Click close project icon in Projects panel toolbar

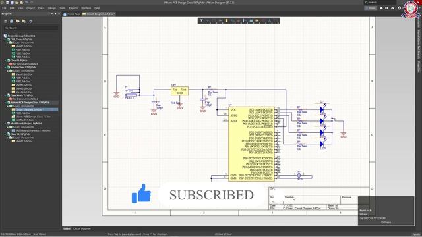24,21
